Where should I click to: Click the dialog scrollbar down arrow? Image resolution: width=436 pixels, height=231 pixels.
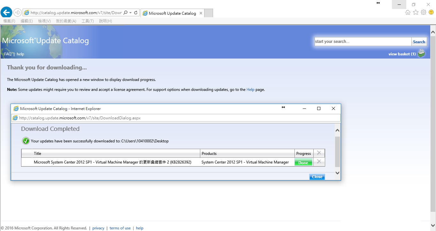point(337,173)
